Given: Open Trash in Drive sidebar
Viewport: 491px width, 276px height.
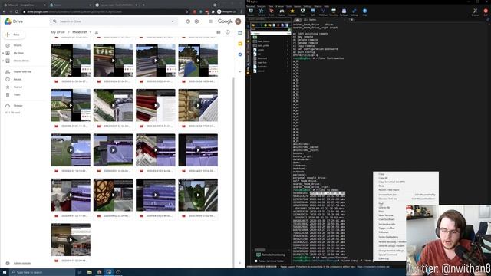Looking at the screenshot, I should click(17, 94).
